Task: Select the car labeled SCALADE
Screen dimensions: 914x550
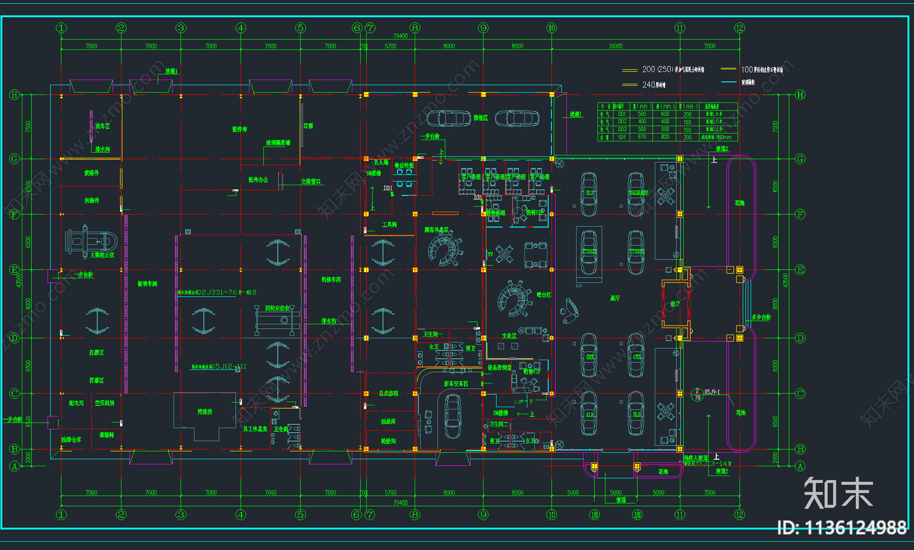Action: pyautogui.click(x=636, y=194)
